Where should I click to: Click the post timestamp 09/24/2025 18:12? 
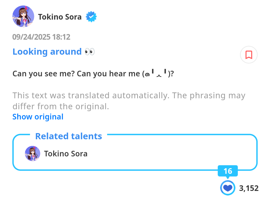coord(41,37)
